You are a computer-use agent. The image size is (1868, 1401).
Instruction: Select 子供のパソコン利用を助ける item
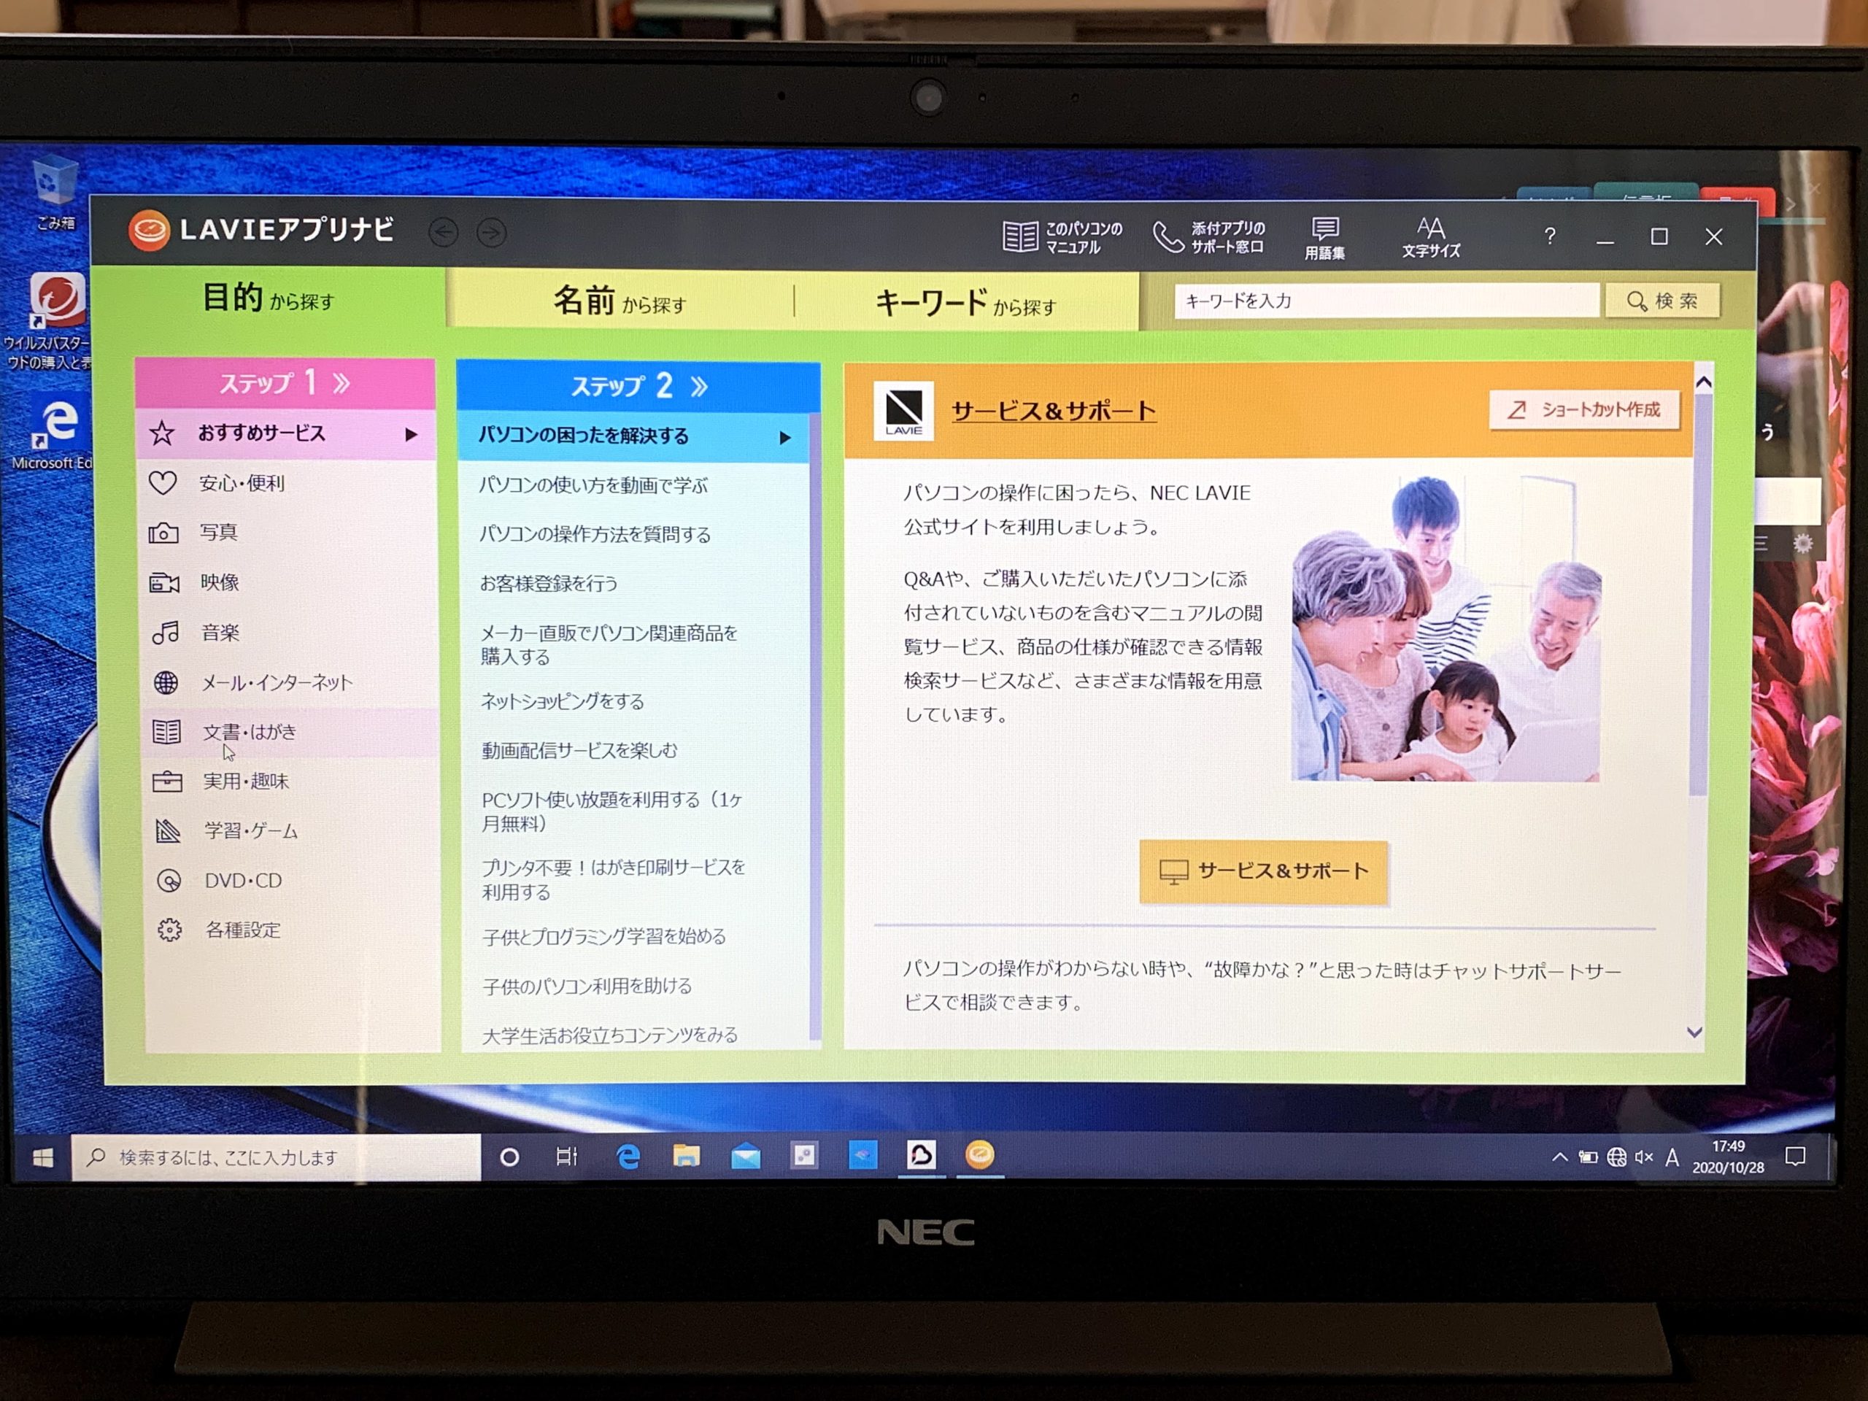point(635,986)
